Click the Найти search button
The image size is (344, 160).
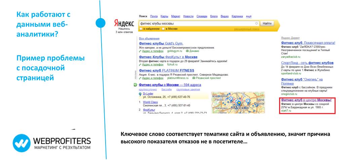pyautogui.click(x=267, y=24)
